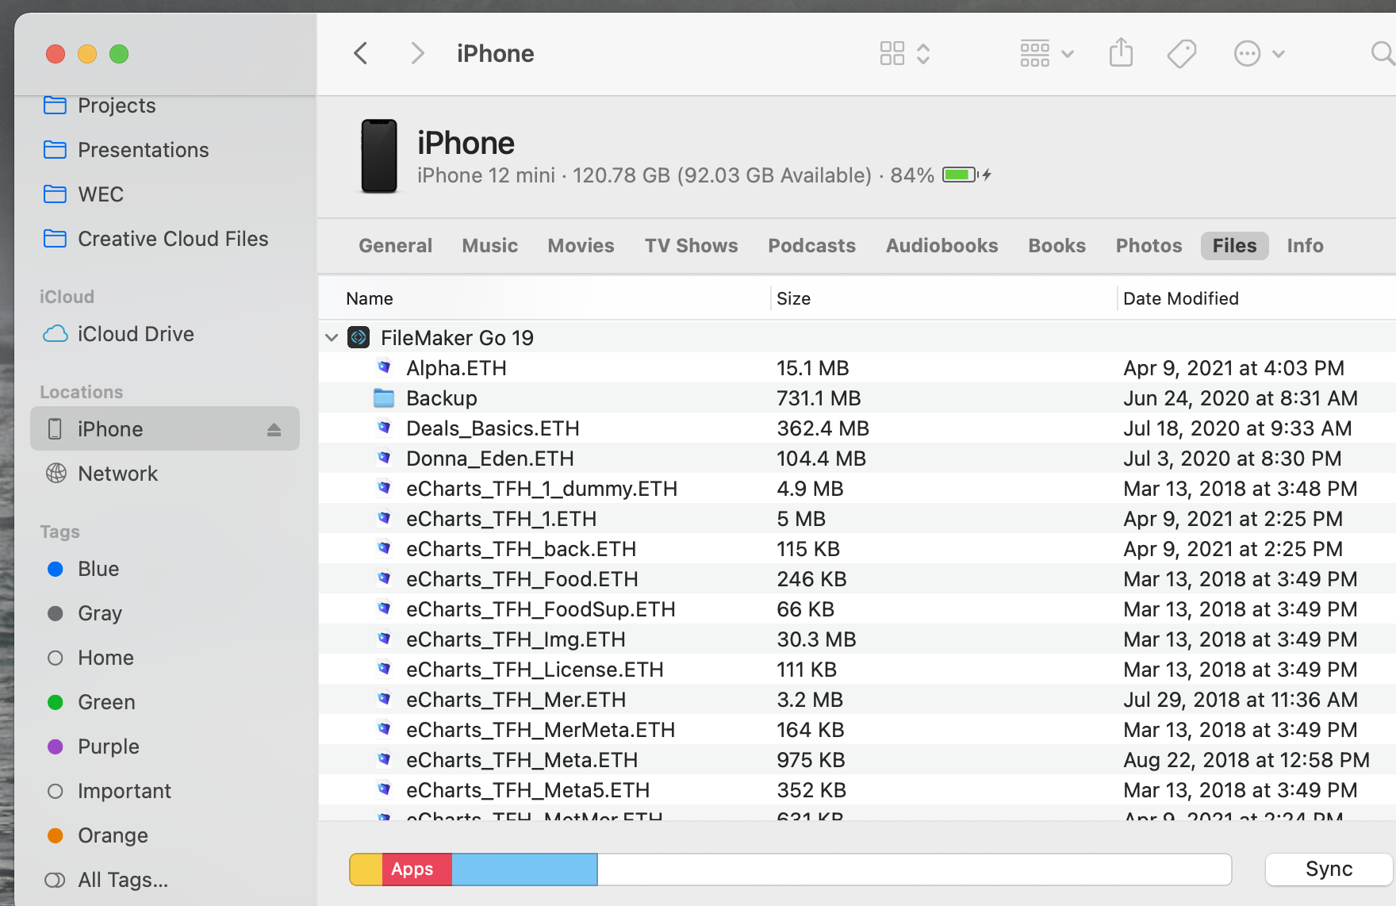Screen dimensions: 1396x906
Task: Select eCharts_TFH_back.ETH file
Action: pyautogui.click(x=857, y=549)
